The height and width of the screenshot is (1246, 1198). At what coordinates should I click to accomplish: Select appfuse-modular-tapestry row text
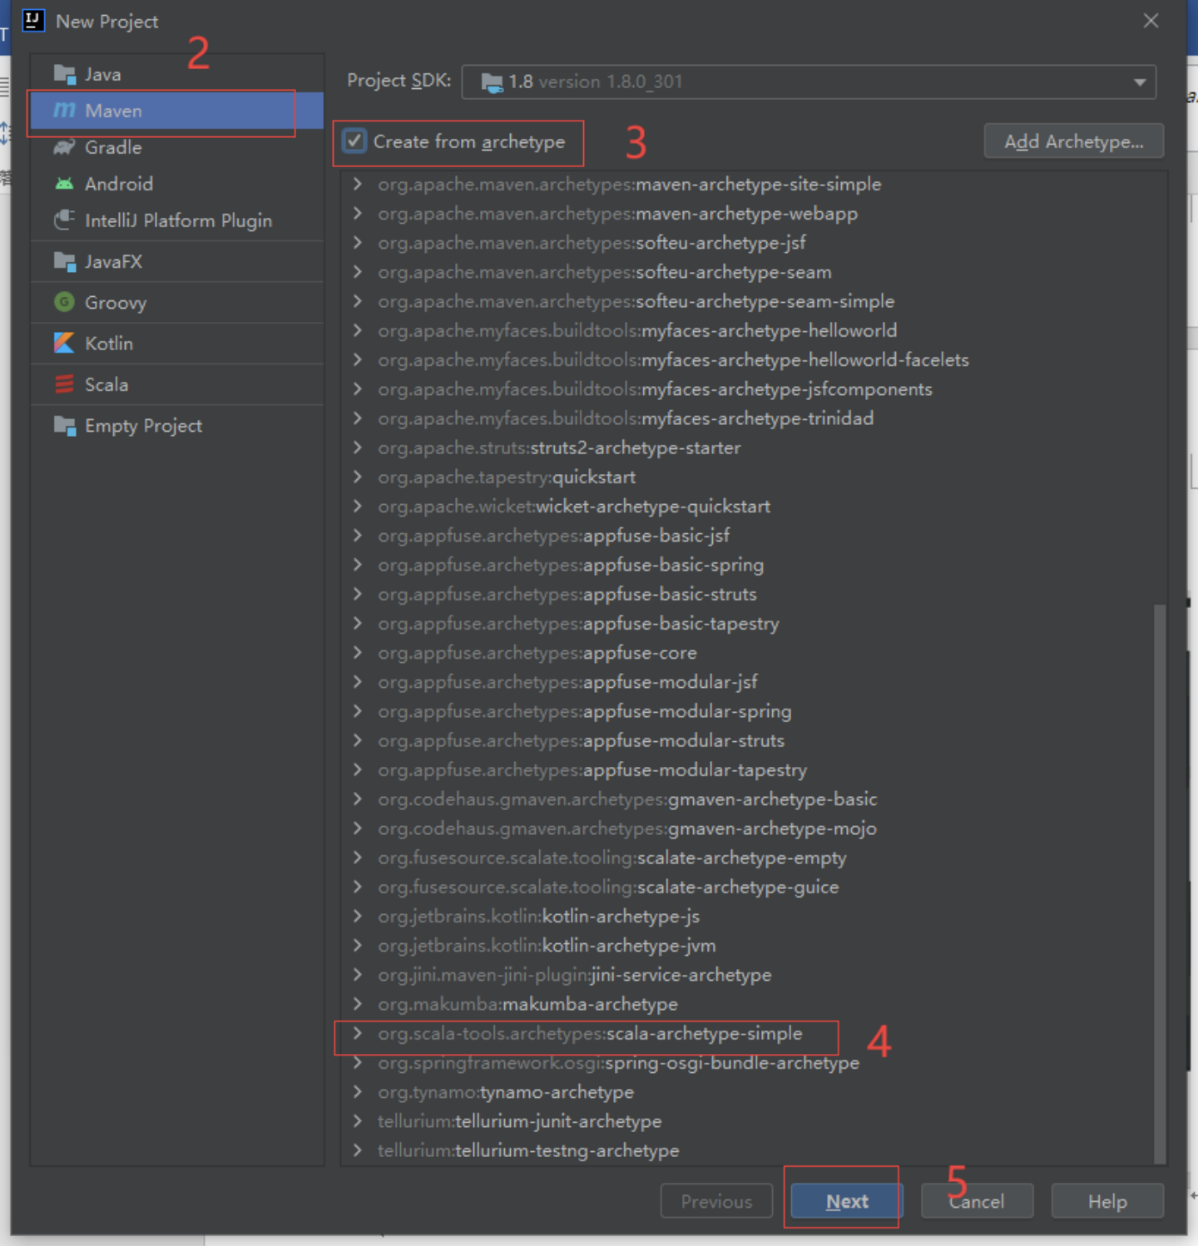point(592,770)
